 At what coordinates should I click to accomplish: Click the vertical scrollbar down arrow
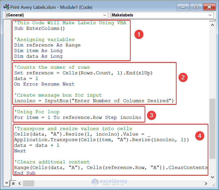click(213, 177)
